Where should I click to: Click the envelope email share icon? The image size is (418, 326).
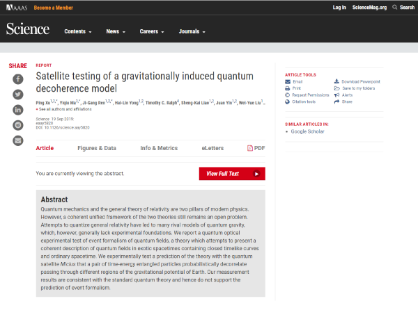tap(18, 140)
